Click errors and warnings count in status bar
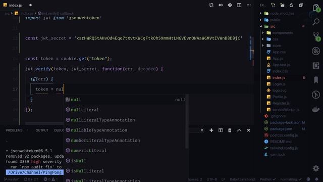 point(50,179)
